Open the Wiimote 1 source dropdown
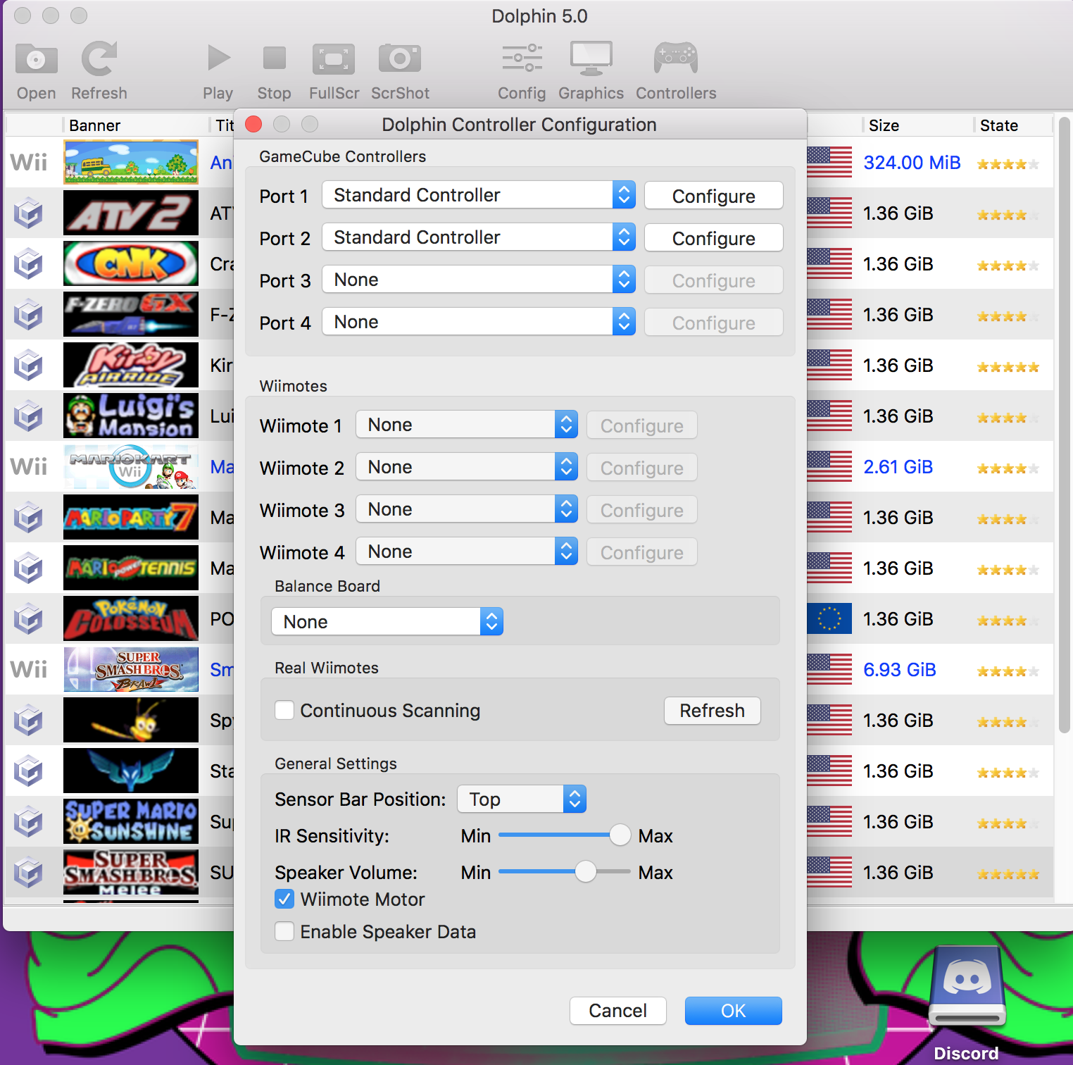The width and height of the screenshot is (1073, 1065). (x=467, y=425)
